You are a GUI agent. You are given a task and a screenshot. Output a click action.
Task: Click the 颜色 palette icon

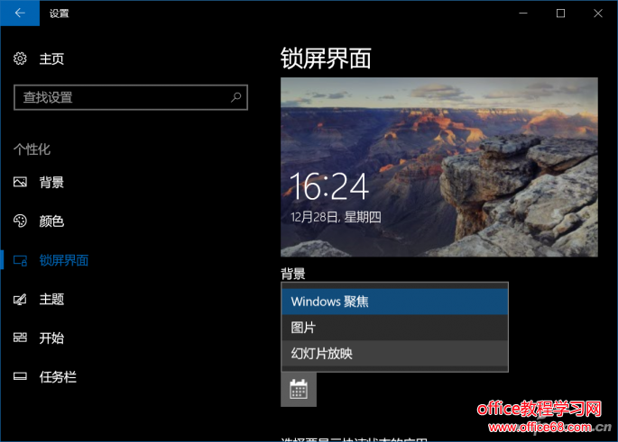[x=20, y=221]
